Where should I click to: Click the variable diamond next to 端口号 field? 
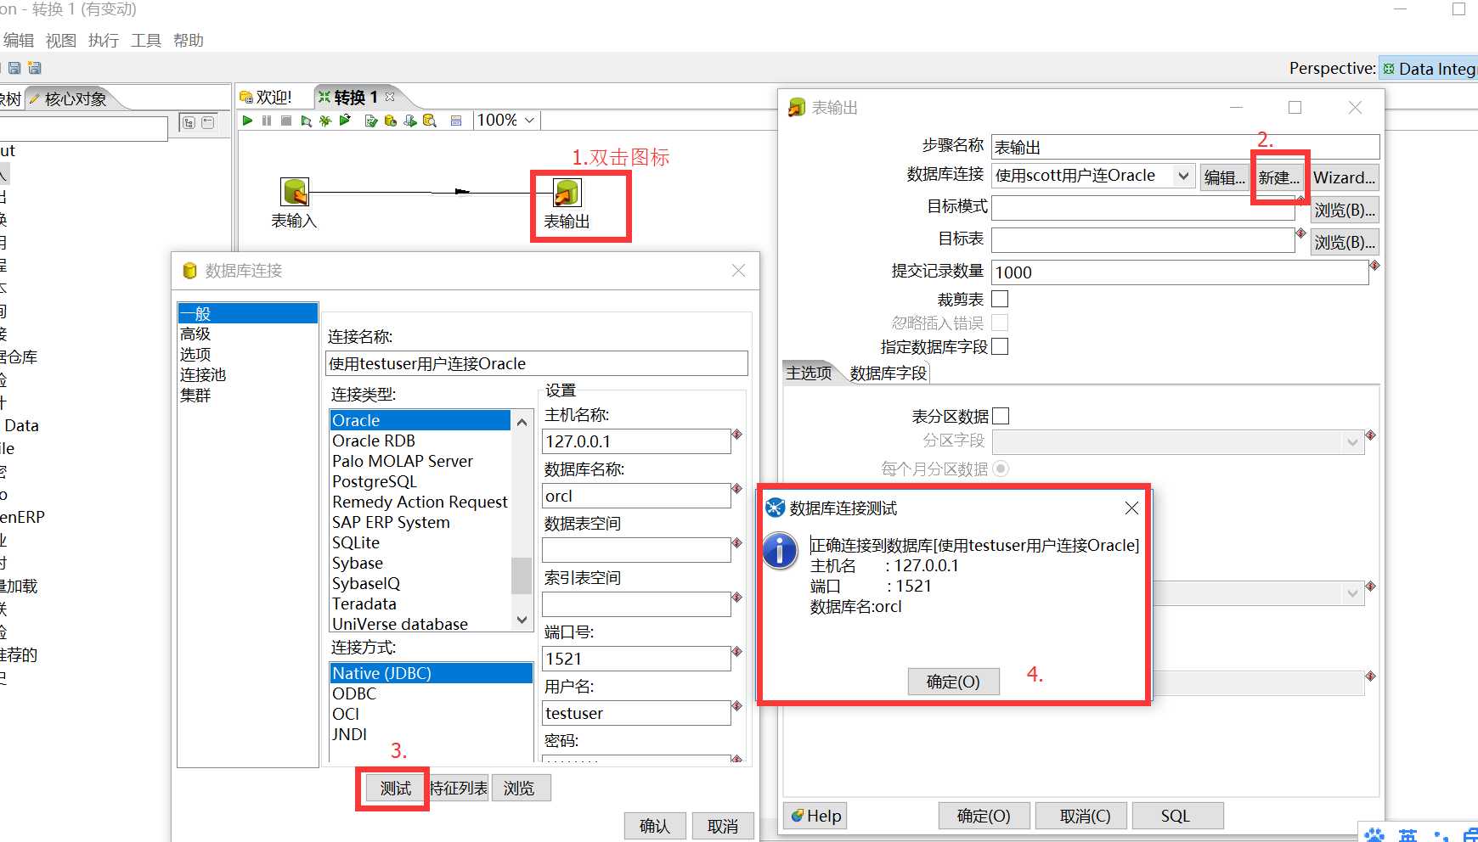pos(737,652)
